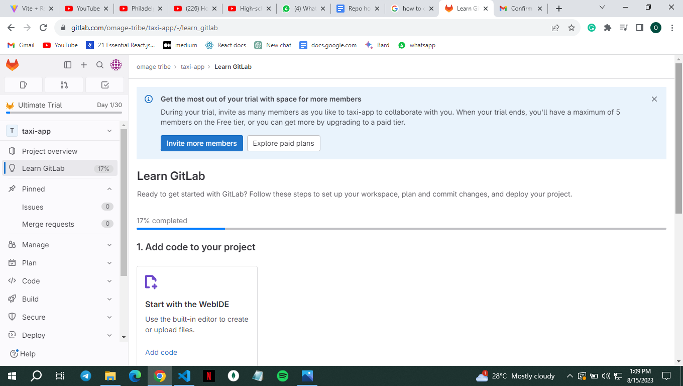Open the to-do list shortcut icon
The image size is (683, 386).
click(x=104, y=85)
